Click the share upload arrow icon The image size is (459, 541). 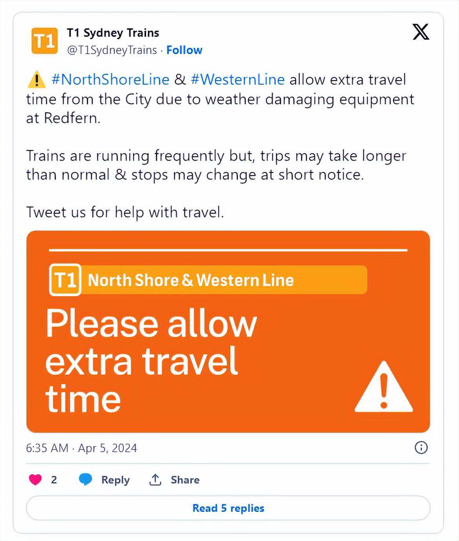coord(155,479)
